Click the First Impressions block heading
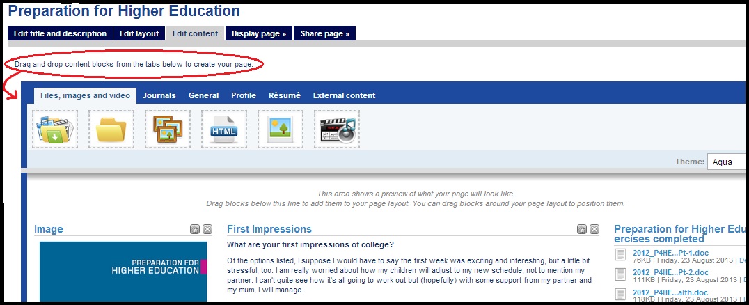This screenshot has height=305, width=749. click(x=269, y=230)
